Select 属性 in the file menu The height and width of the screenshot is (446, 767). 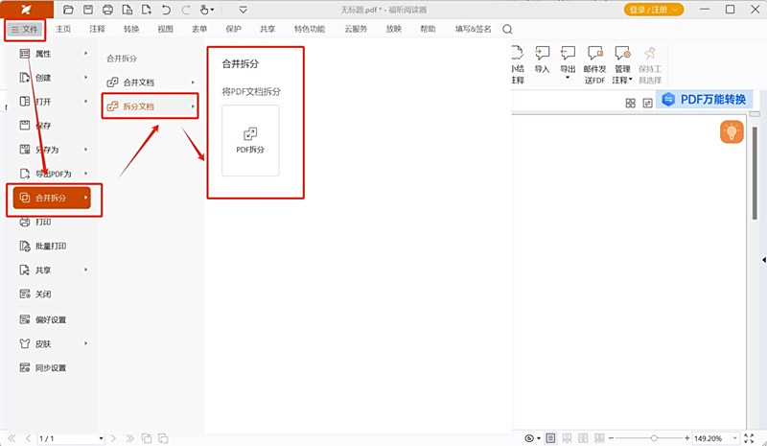pos(54,54)
